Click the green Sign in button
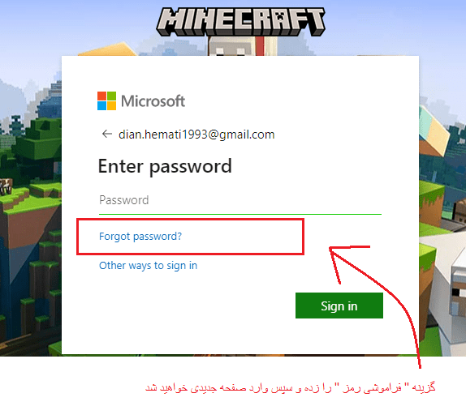This screenshot has height=406, width=466. pos(339,306)
